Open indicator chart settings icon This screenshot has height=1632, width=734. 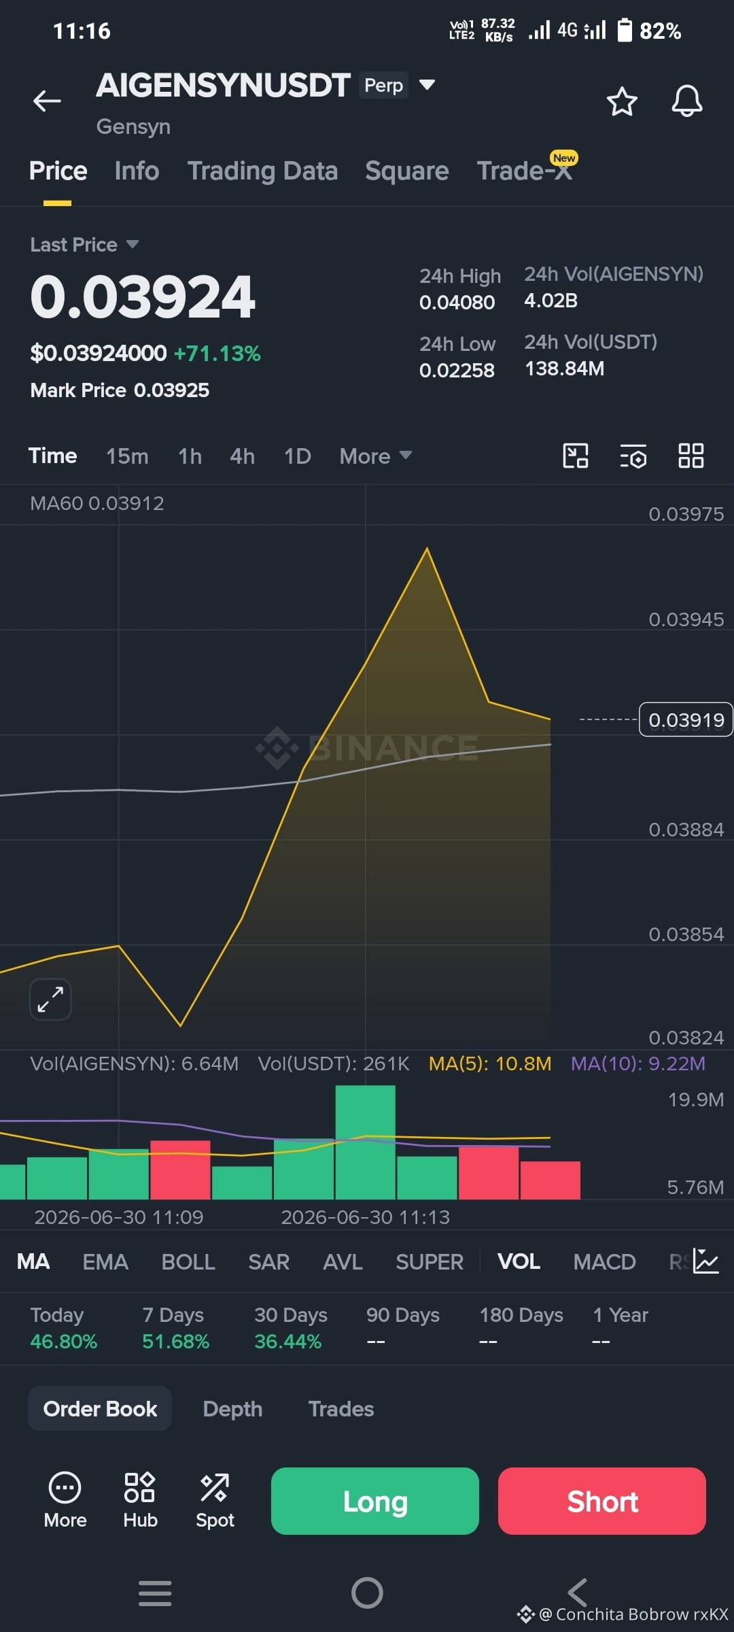click(705, 1261)
